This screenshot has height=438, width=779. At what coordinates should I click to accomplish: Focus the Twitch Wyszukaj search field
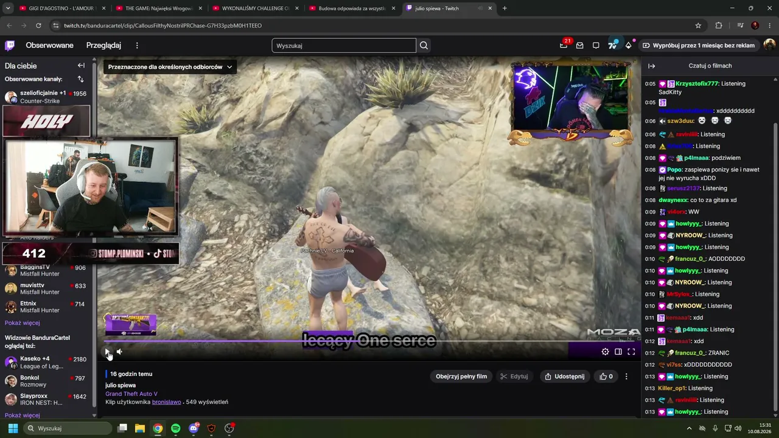pyautogui.click(x=344, y=46)
